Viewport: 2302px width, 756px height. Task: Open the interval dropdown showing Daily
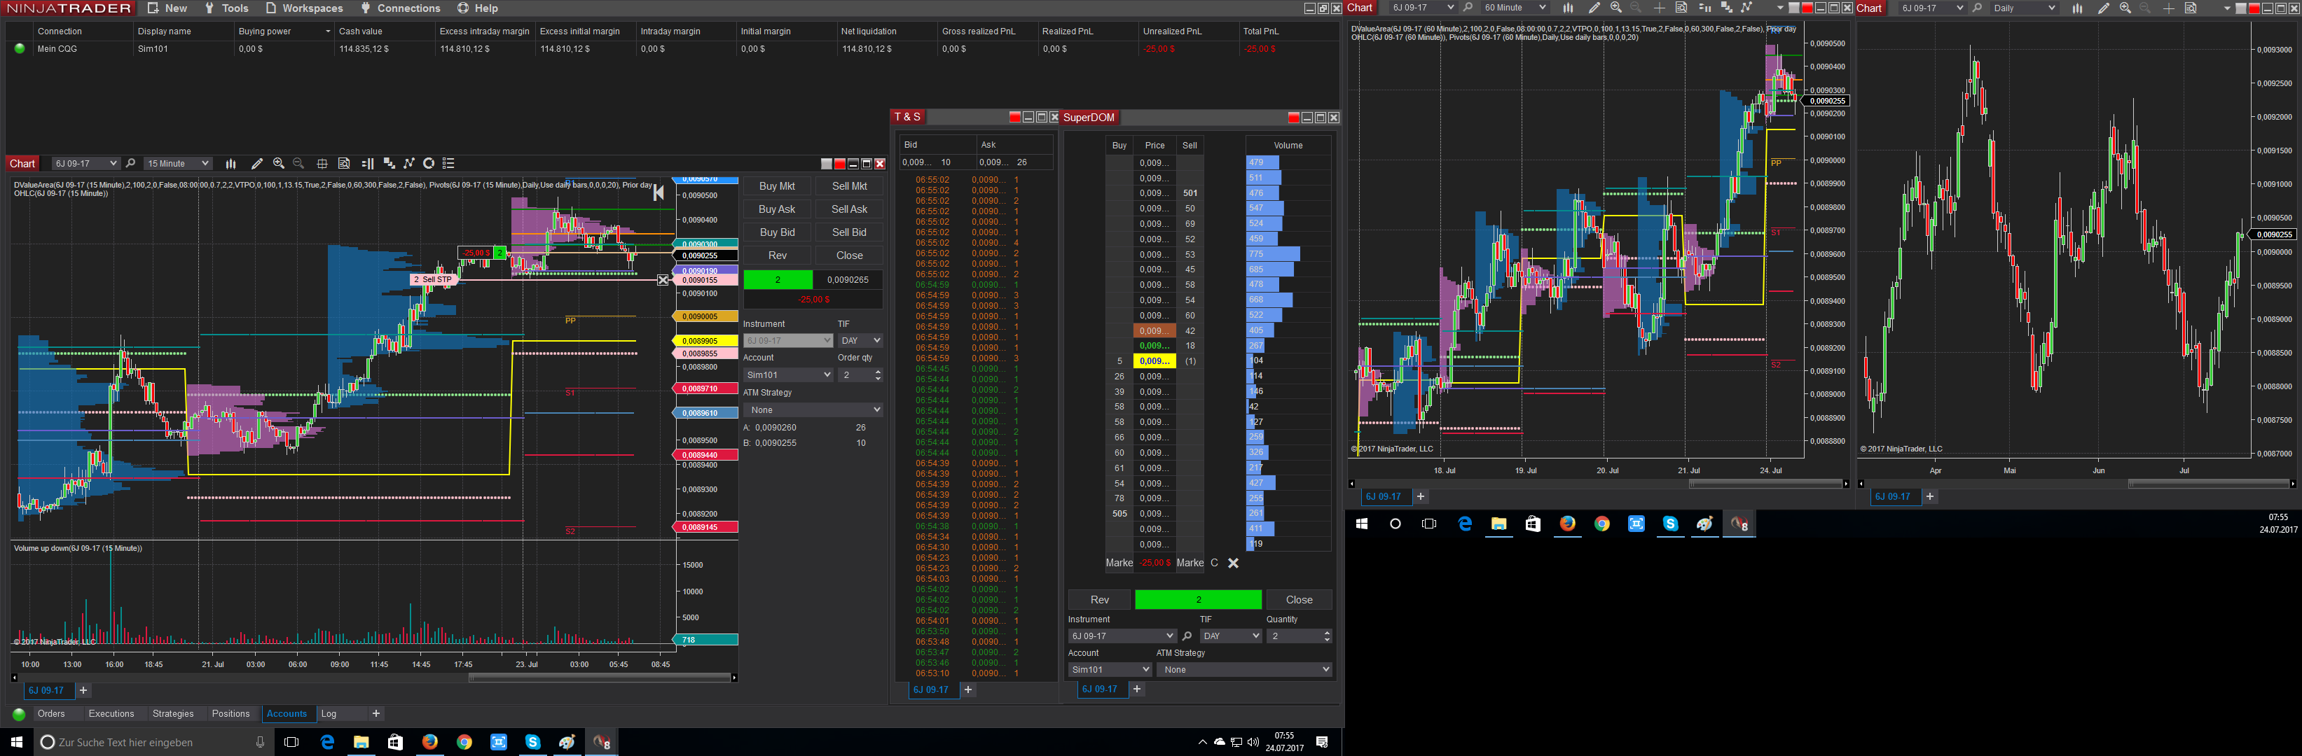point(2024,8)
